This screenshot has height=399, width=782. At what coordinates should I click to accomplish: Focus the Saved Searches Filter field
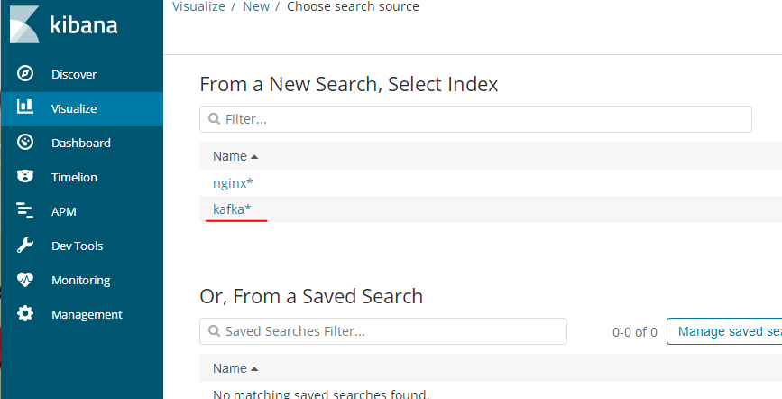[383, 331]
